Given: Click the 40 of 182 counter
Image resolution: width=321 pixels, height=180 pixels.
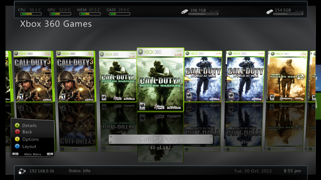Looking at the screenshot, I should click(x=160, y=147).
